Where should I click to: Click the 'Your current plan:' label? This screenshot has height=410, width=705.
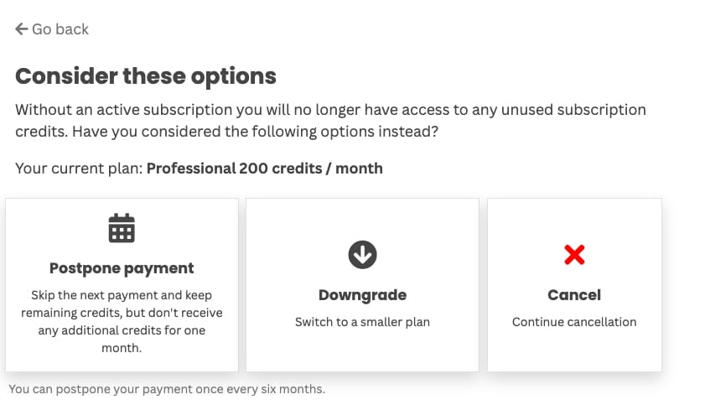79,169
